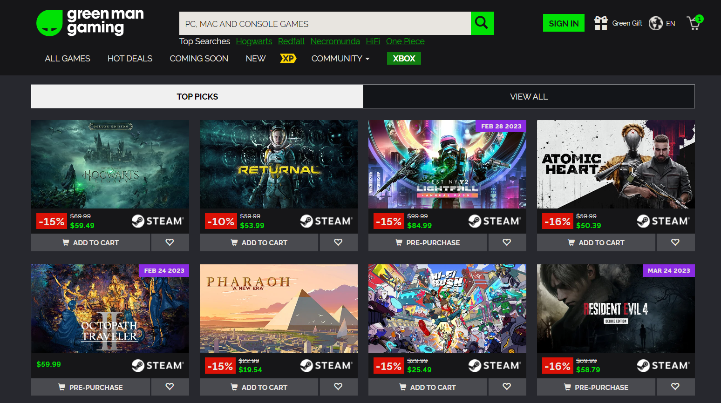The width and height of the screenshot is (721, 403).
Task: Add Atomic Heart to cart
Action: (597, 242)
